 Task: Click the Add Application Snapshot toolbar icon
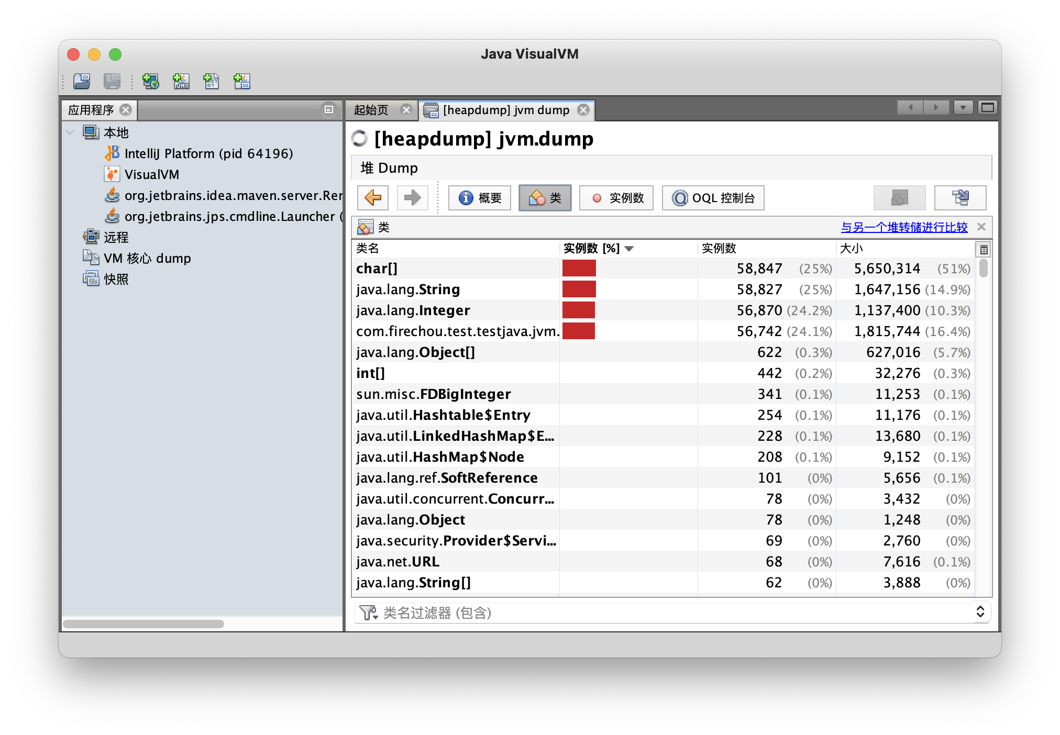pyautogui.click(x=242, y=81)
